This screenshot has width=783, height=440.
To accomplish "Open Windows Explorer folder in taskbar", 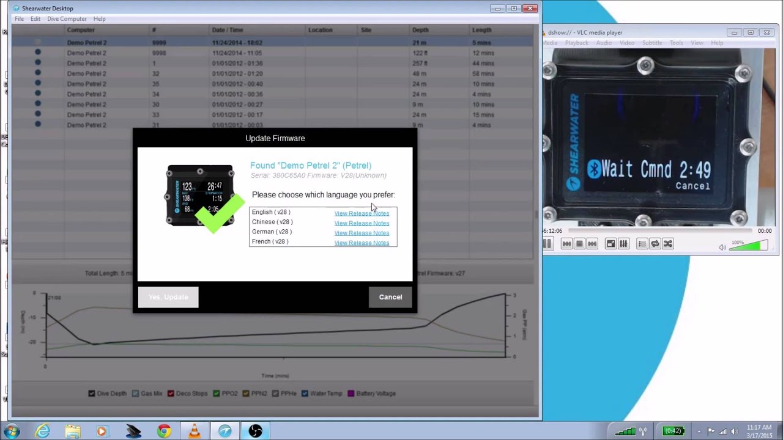I will [72, 431].
